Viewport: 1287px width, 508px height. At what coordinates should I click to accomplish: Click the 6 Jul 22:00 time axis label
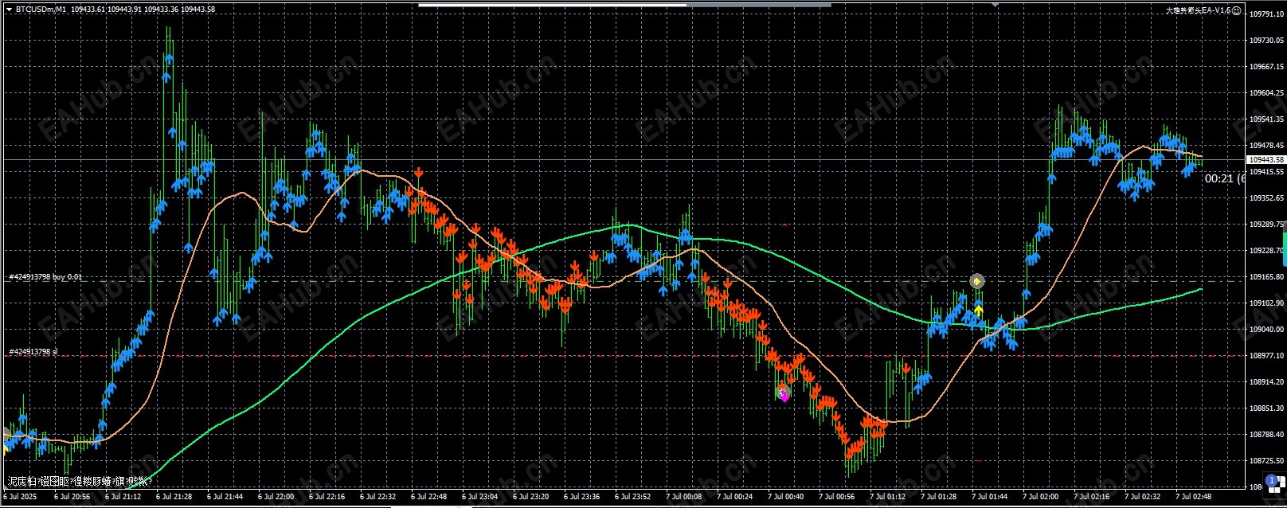tap(276, 496)
